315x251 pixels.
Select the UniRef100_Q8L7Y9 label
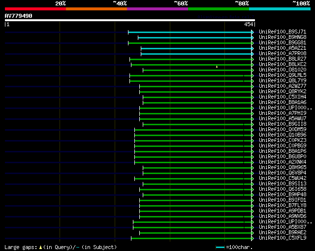click(283, 81)
